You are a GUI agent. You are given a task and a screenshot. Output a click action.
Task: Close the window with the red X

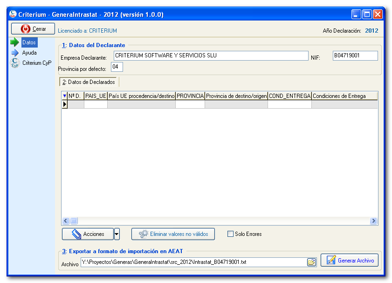pos(378,14)
